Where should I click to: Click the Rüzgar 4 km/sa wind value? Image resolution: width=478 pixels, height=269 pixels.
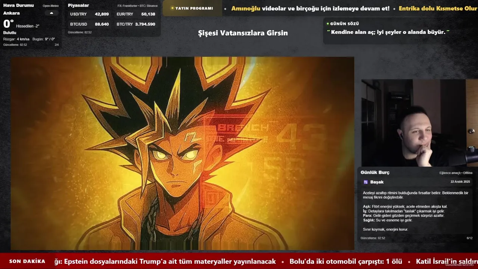[16, 39]
